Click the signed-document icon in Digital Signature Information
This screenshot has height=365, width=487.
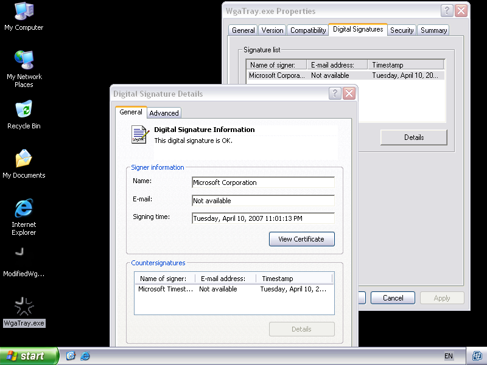pos(139,134)
